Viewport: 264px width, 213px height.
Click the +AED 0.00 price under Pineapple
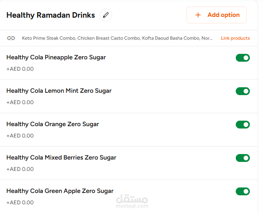tap(20, 69)
